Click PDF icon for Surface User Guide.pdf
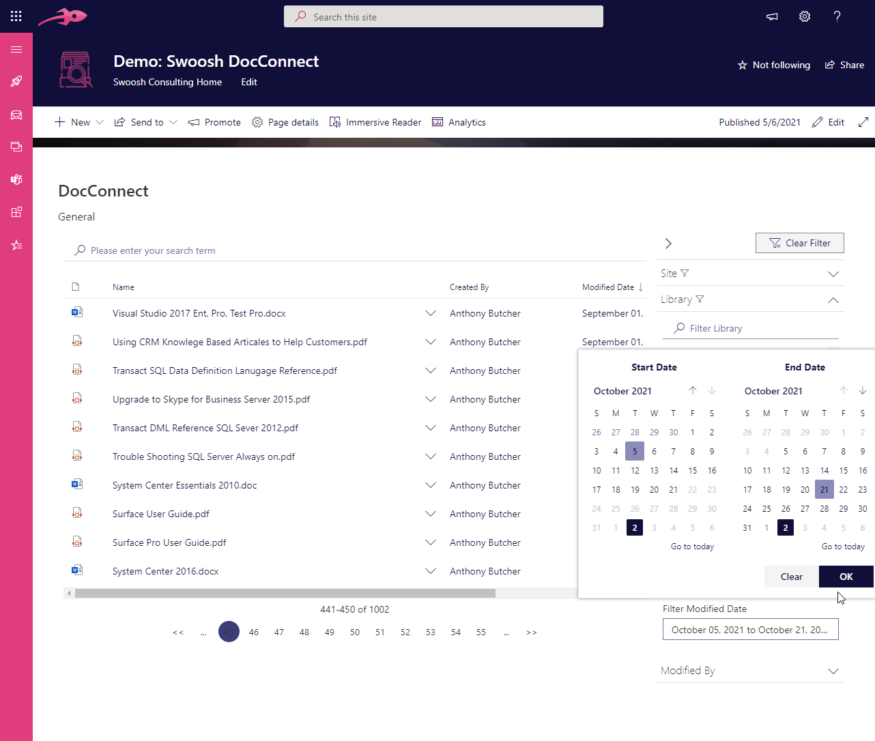The height and width of the screenshot is (741, 875). pyautogui.click(x=77, y=513)
